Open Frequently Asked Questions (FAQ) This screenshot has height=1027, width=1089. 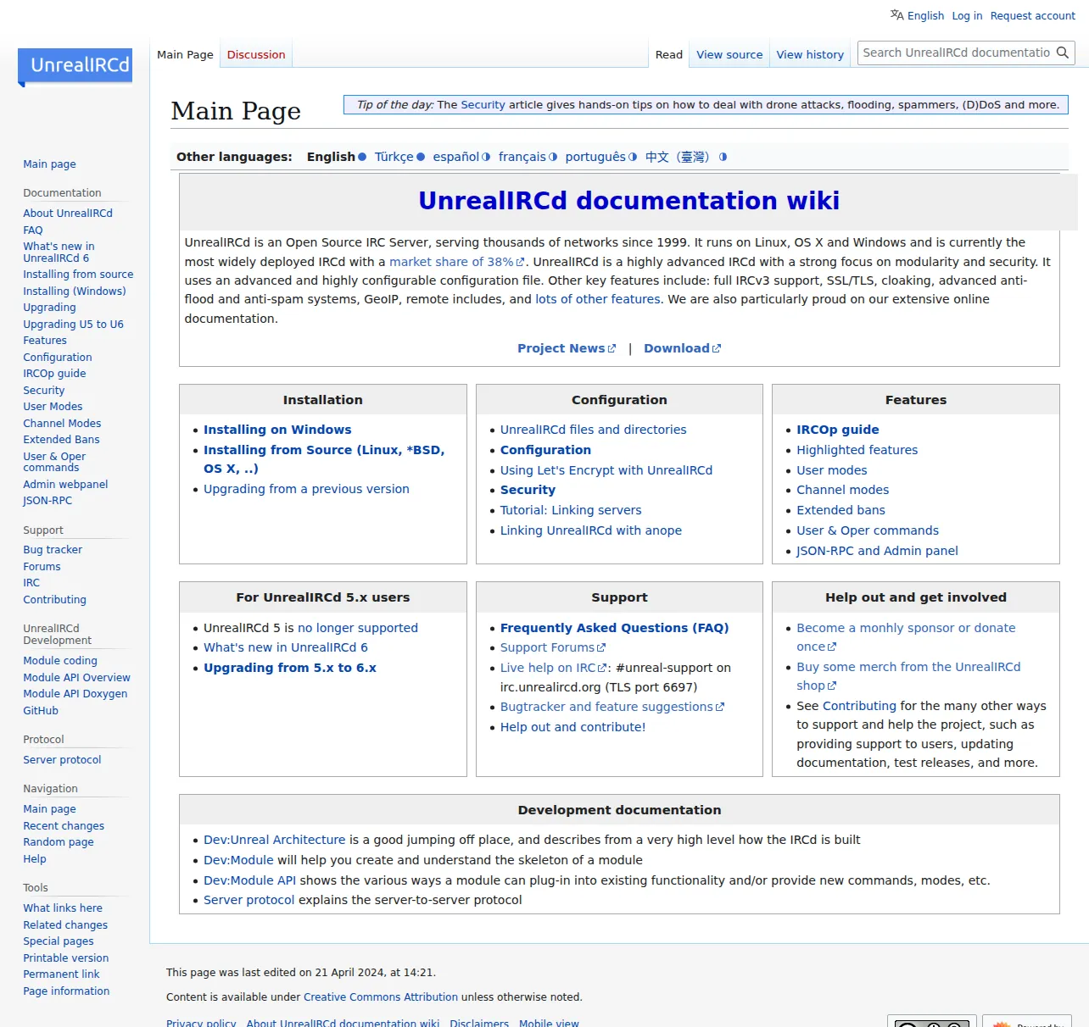click(615, 628)
